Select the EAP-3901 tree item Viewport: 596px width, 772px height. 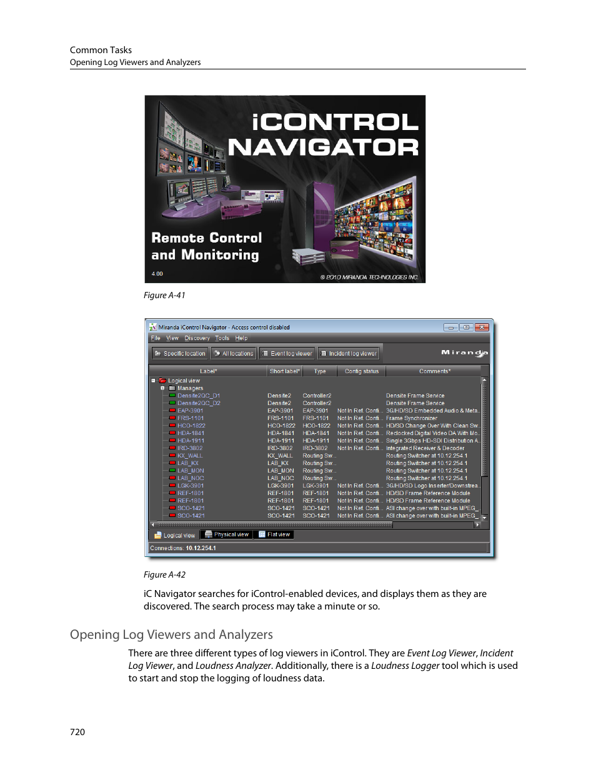191,411
